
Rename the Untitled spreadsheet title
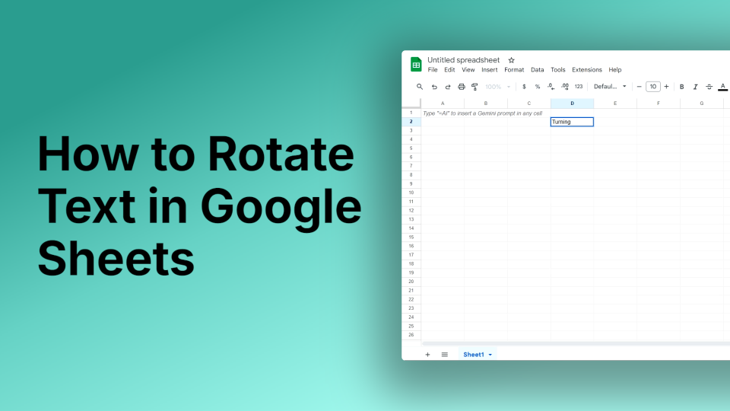point(463,60)
